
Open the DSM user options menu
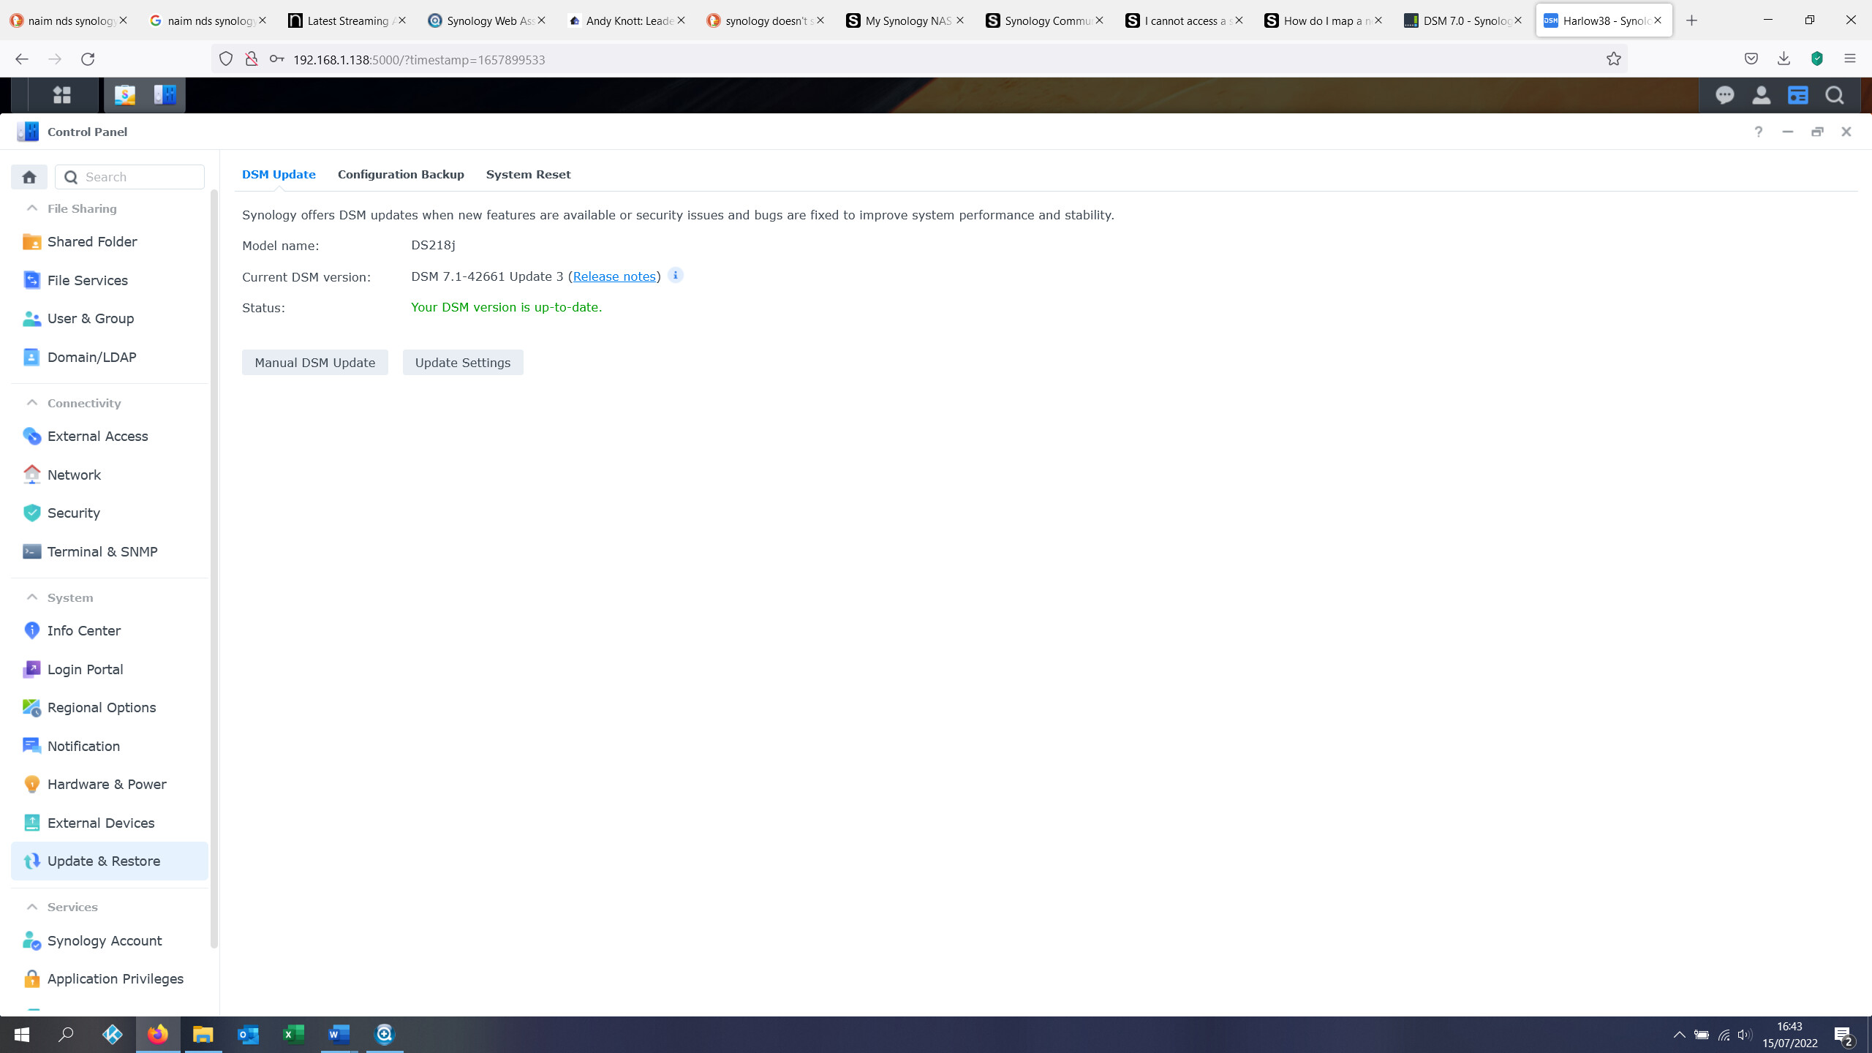click(x=1762, y=95)
